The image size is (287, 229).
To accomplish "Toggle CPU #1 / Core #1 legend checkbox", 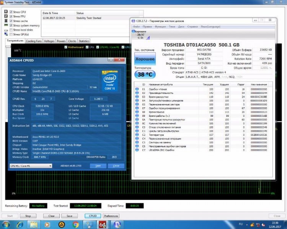I will [98, 47].
